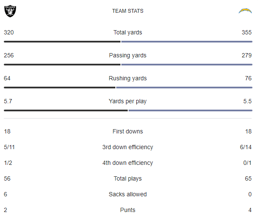Click the Total plays label
This screenshot has width=258, height=215.
(128, 178)
